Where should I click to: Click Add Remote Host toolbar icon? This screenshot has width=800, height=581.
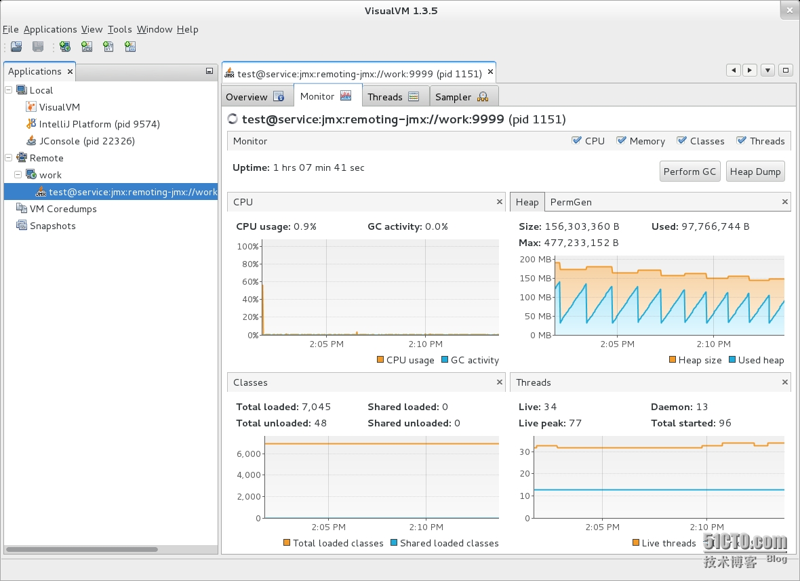point(65,47)
